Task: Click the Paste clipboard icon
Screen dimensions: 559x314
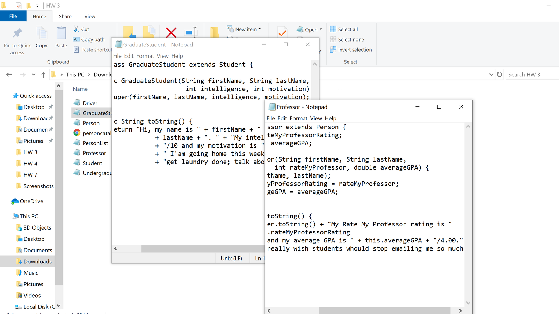Action: point(61,33)
